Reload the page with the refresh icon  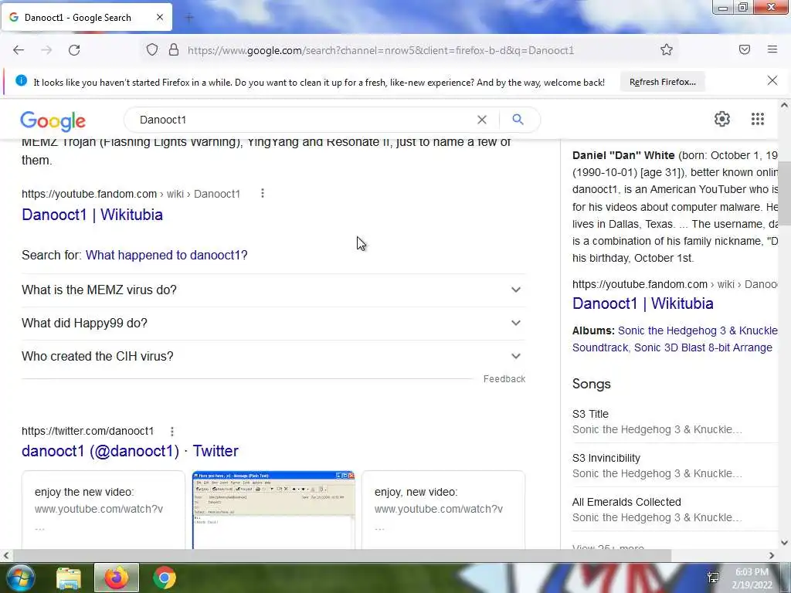[74, 50]
